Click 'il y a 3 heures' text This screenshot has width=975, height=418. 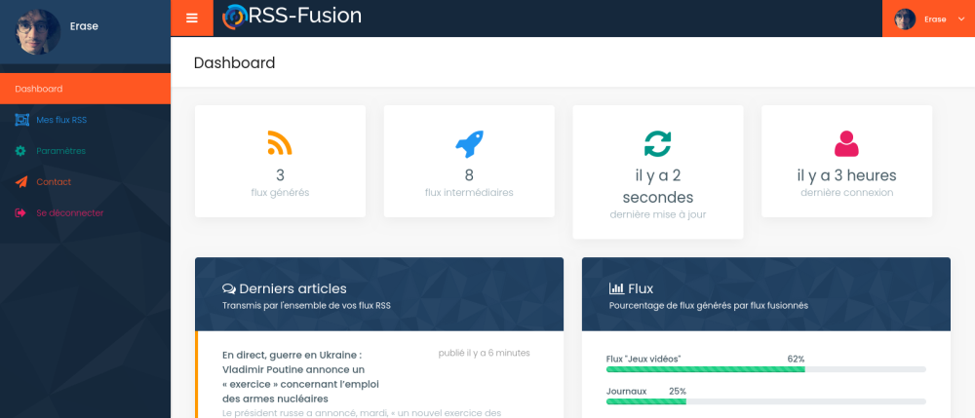[x=846, y=175]
